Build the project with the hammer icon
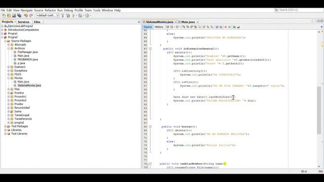The height and width of the screenshot is (182, 324). [x=63, y=16]
